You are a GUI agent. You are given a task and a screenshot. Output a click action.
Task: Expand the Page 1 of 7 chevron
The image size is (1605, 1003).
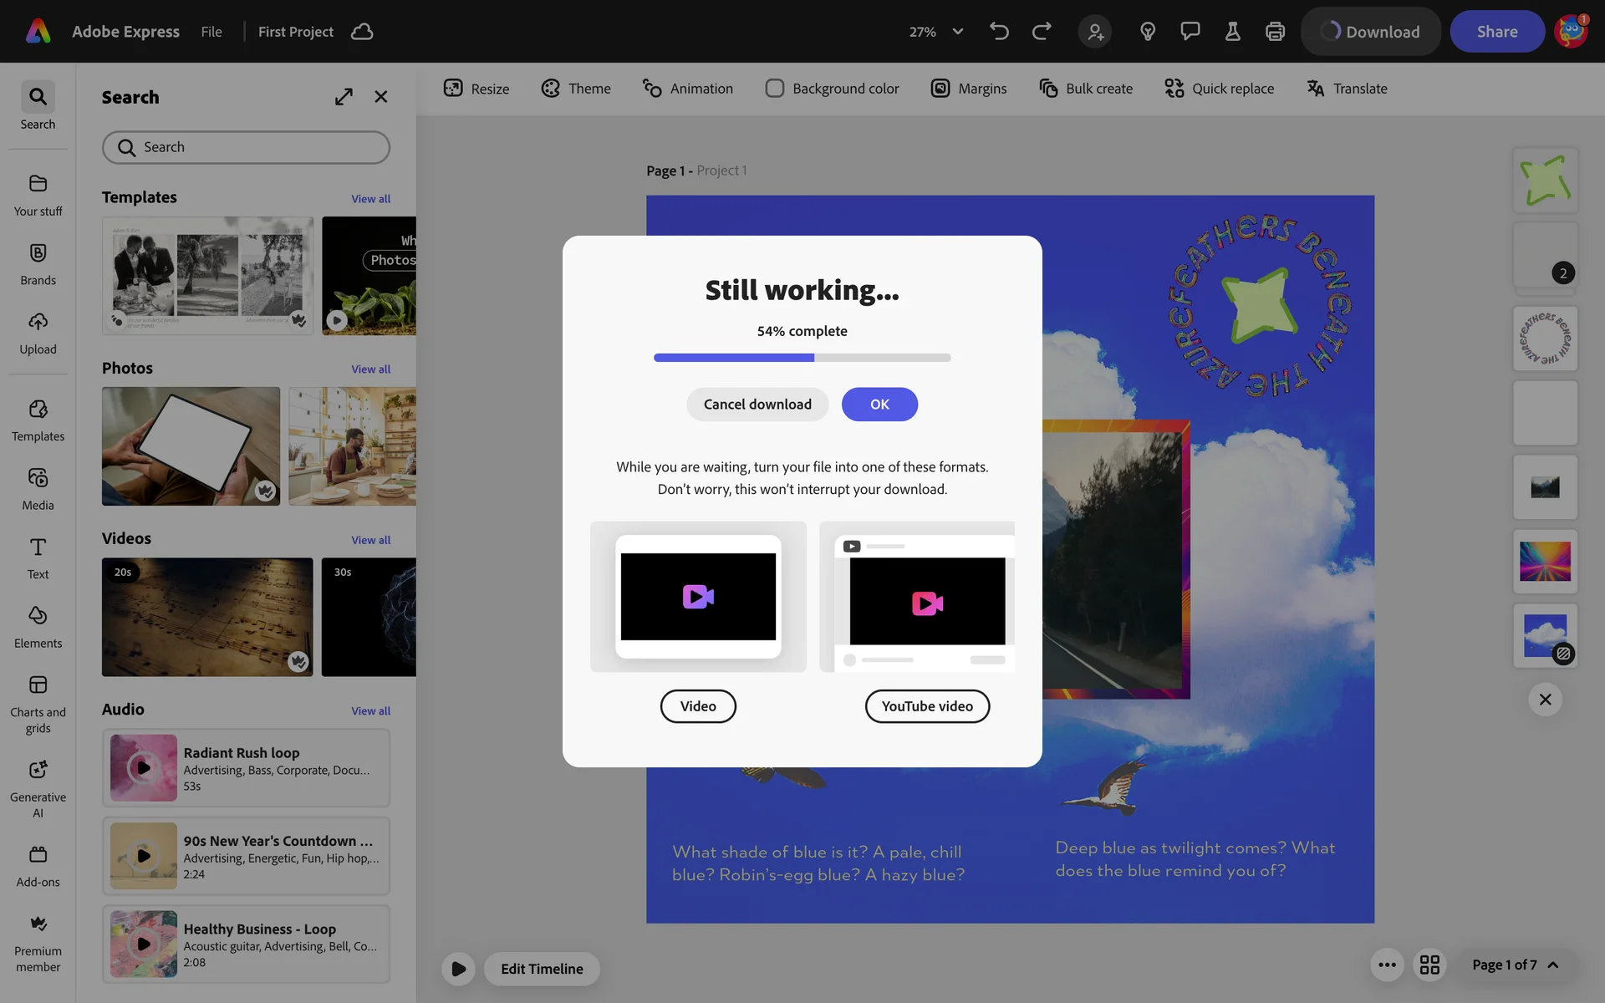1553,965
